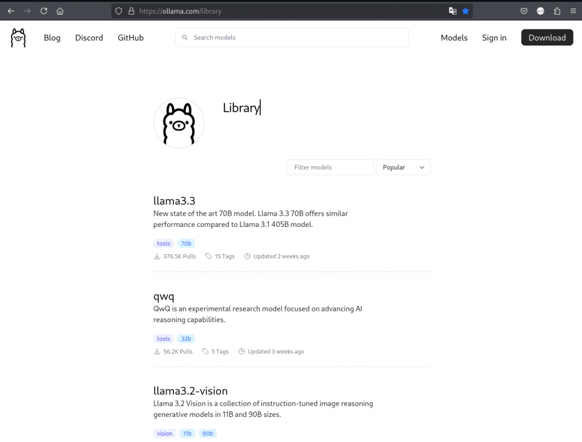This screenshot has width=582, height=442.
Task: Click the tools tag under llama3.3
Action: pos(163,243)
